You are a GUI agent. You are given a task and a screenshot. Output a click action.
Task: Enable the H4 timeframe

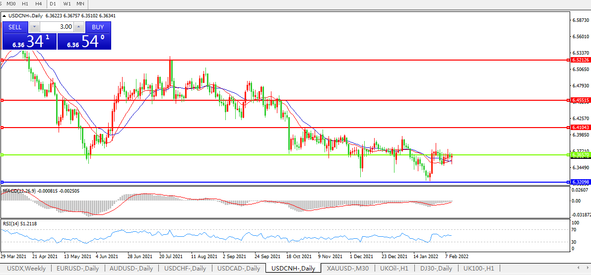point(38,4)
